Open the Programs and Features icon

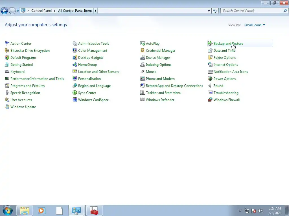(x=7, y=86)
